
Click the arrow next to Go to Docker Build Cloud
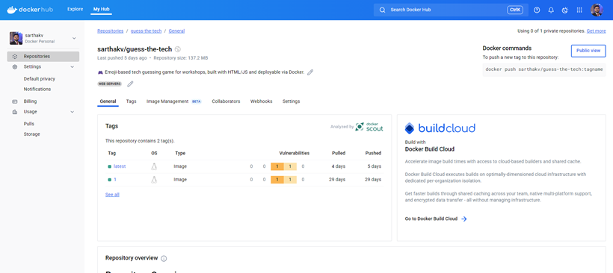click(x=464, y=219)
